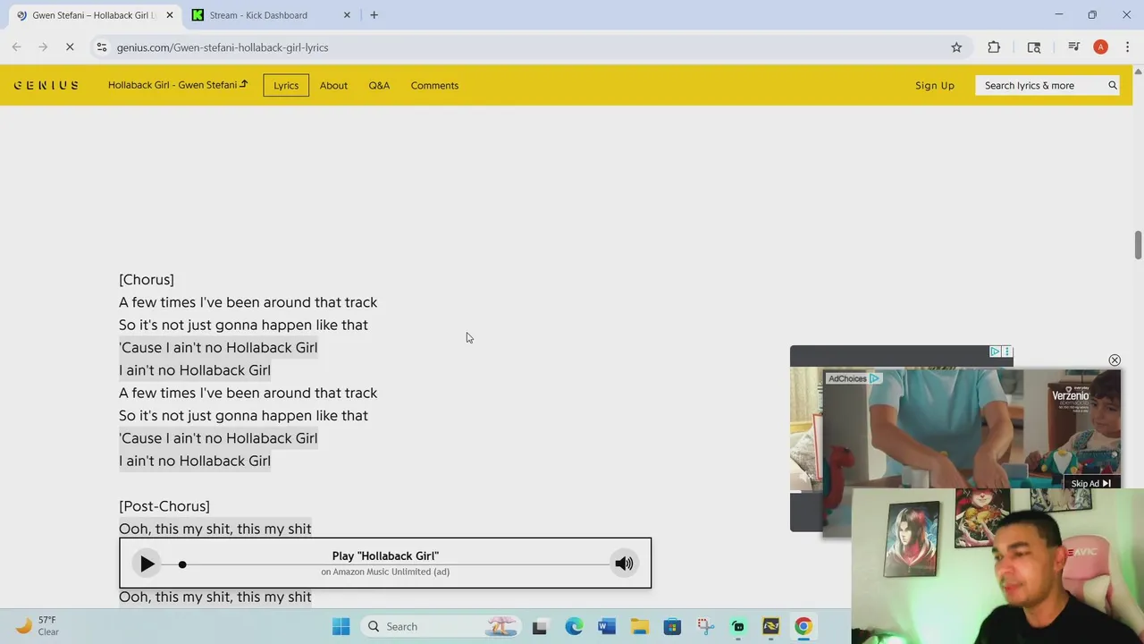
Task: Click the [Post-Chorus] section label
Action: 164,506
